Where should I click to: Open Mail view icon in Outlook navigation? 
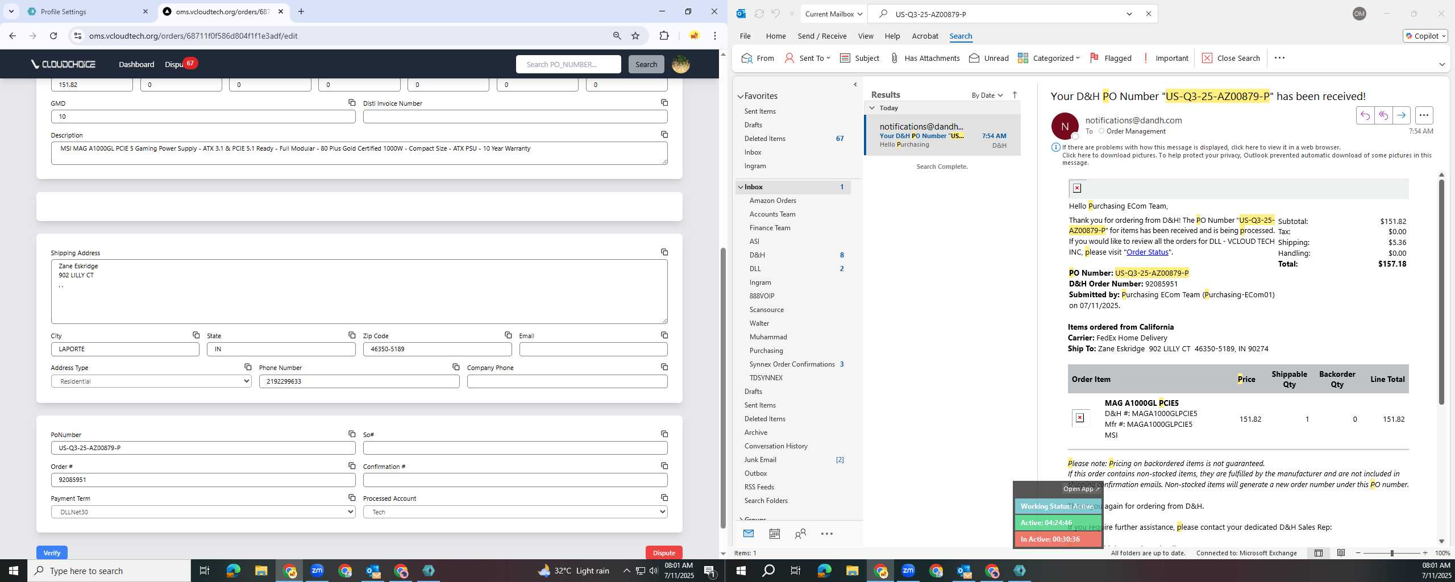(x=749, y=534)
